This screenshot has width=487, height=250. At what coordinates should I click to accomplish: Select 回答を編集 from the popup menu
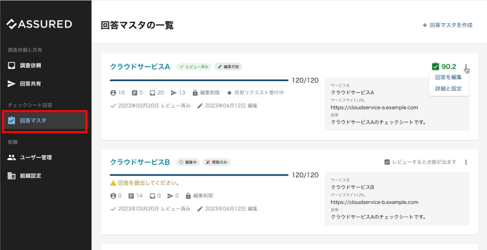coord(448,77)
